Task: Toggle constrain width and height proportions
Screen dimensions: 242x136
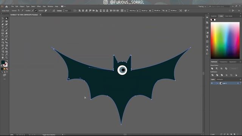Action: click(x=163, y=11)
